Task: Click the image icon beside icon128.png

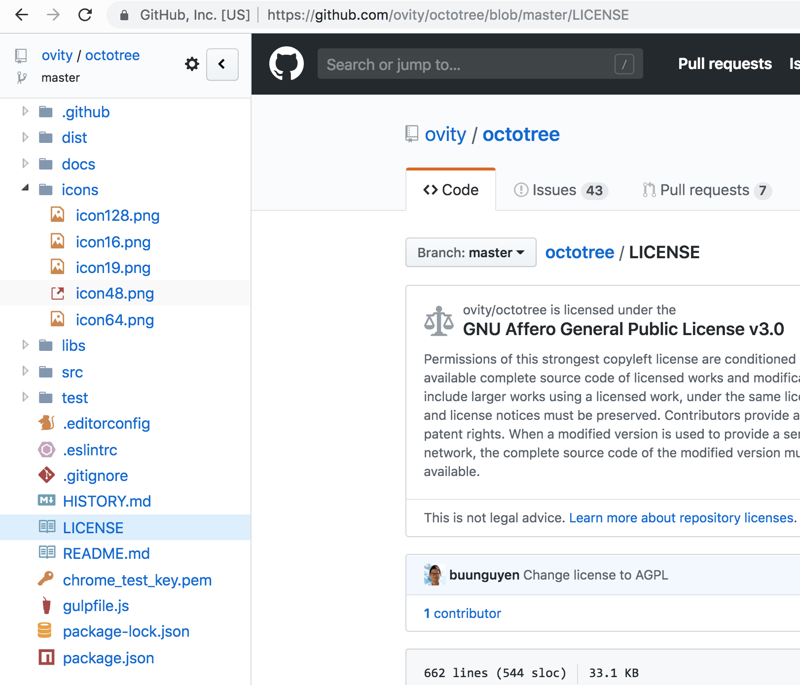Action: click(x=58, y=214)
